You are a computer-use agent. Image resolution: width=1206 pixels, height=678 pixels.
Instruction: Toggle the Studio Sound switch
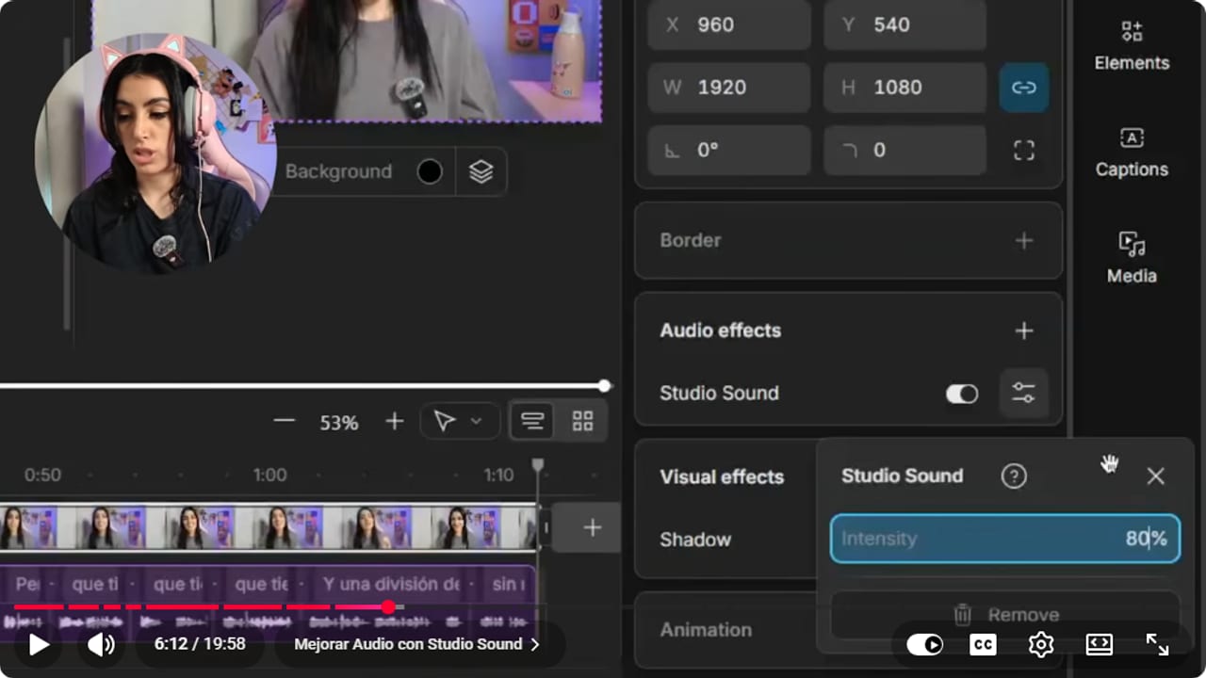pos(962,394)
